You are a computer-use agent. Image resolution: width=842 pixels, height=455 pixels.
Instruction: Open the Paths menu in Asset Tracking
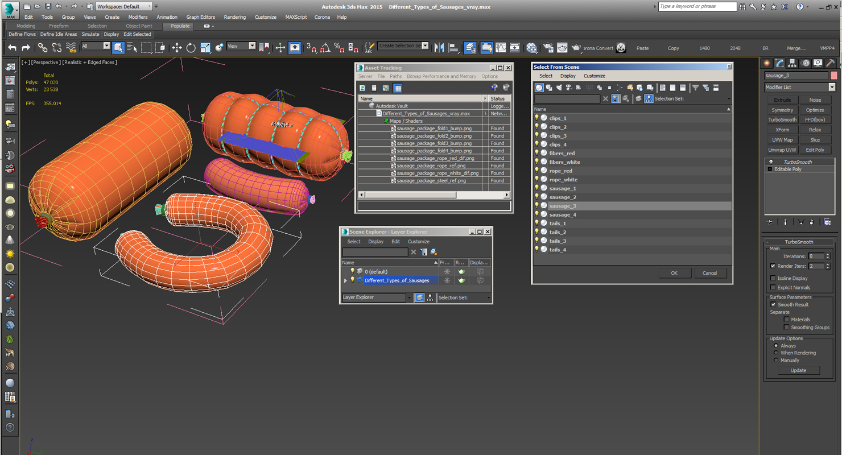[396, 76]
